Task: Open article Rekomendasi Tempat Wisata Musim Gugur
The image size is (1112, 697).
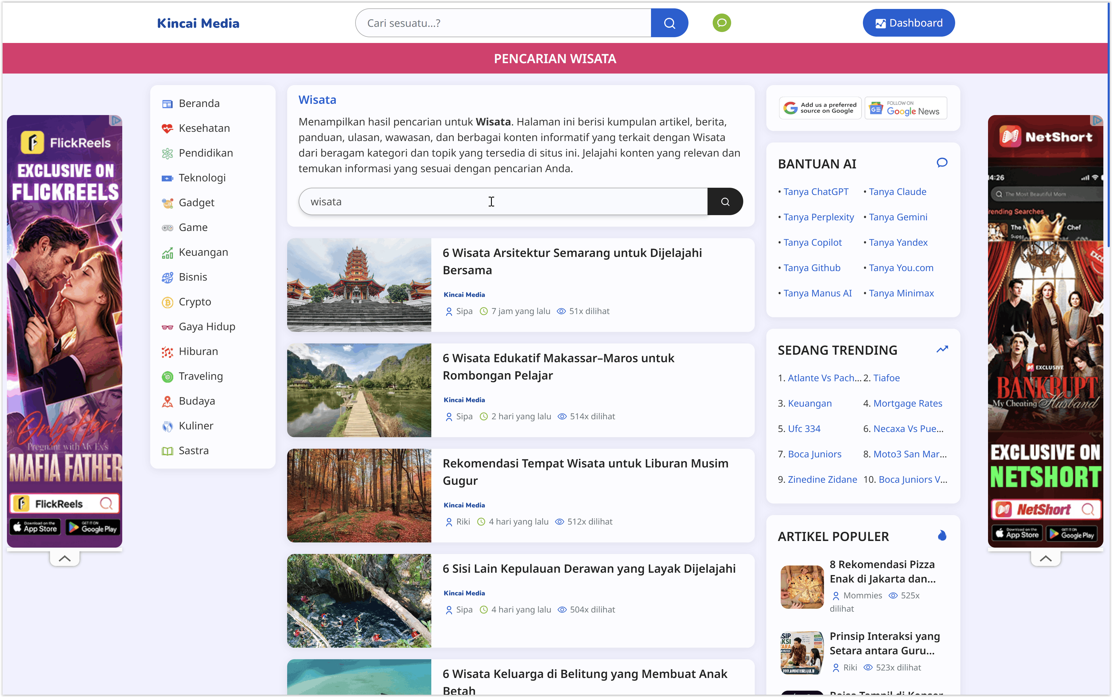Action: [585, 472]
